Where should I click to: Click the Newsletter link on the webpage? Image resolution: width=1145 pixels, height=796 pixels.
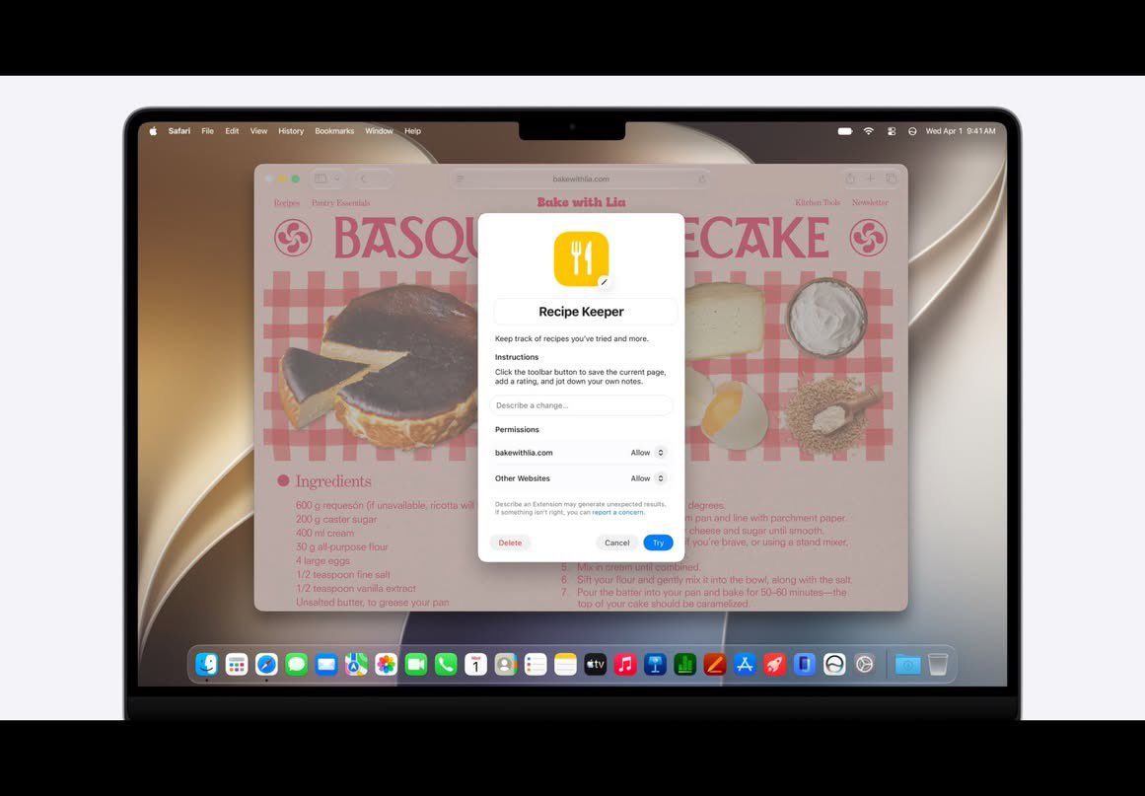point(870,202)
